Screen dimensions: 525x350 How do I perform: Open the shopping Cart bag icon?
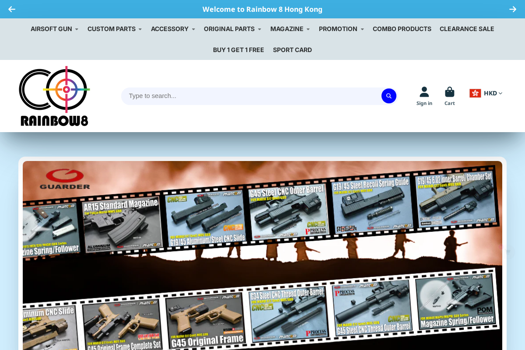click(450, 91)
